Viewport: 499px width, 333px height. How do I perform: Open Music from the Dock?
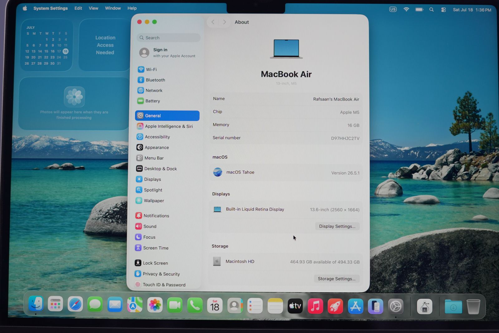point(315,307)
